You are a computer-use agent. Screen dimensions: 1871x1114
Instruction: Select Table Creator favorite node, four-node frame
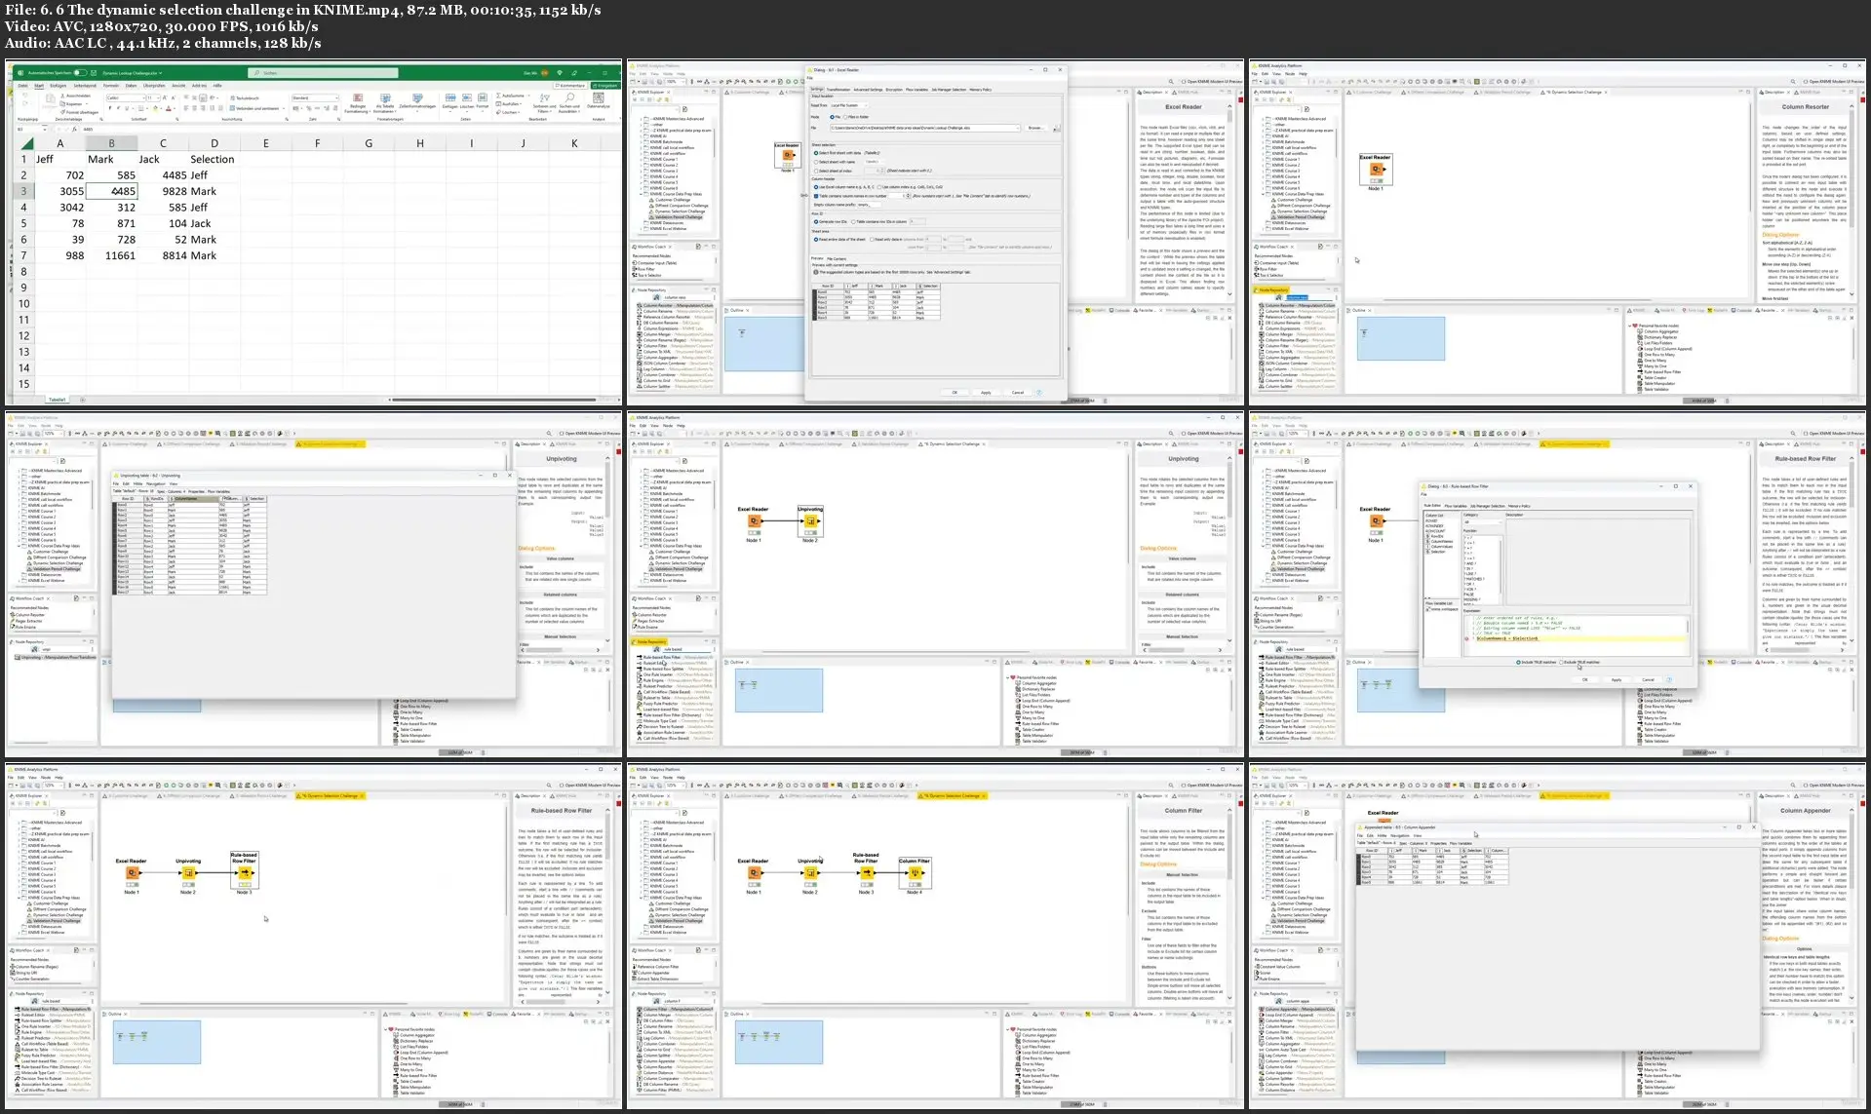[1033, 1081]
